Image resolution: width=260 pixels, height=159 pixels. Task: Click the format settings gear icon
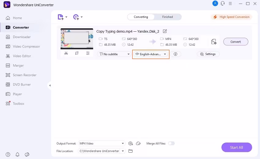(131, 143)
